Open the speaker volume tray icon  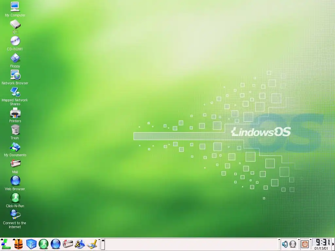pyautogui.click(x=285, y=244)
